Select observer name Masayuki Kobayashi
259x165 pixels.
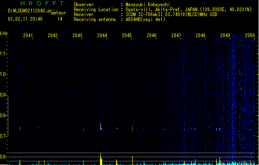pos(148,5)
